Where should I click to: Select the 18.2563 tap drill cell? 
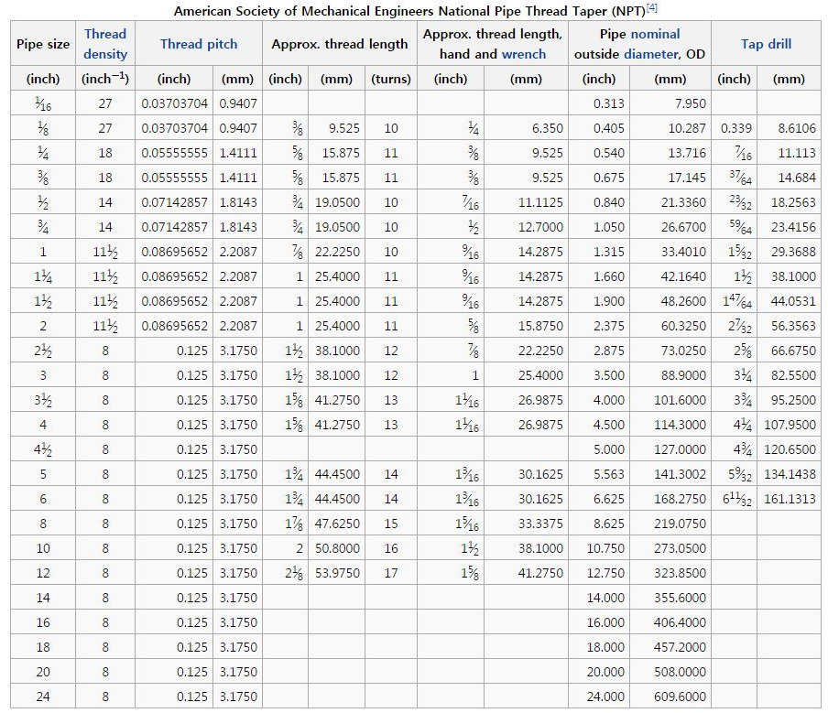(x=789, y=202)
